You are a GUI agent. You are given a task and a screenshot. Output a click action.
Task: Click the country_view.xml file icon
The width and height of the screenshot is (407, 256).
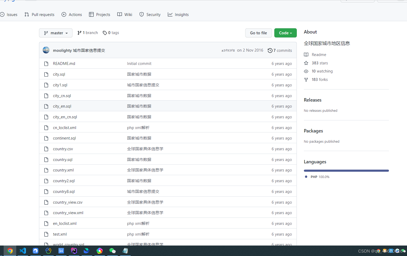(46, 213)
